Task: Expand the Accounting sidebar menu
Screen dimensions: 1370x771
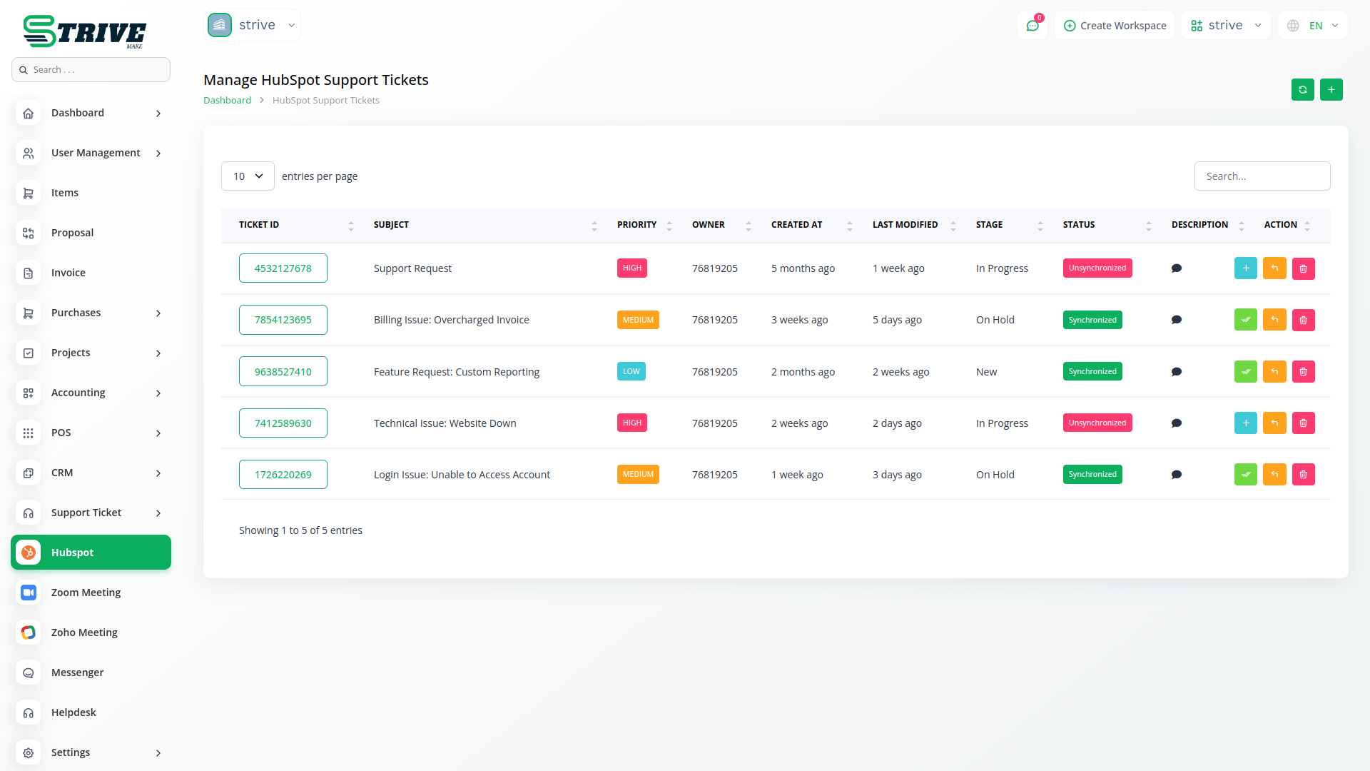Action: pyautogui.click(x=91, y=393)
